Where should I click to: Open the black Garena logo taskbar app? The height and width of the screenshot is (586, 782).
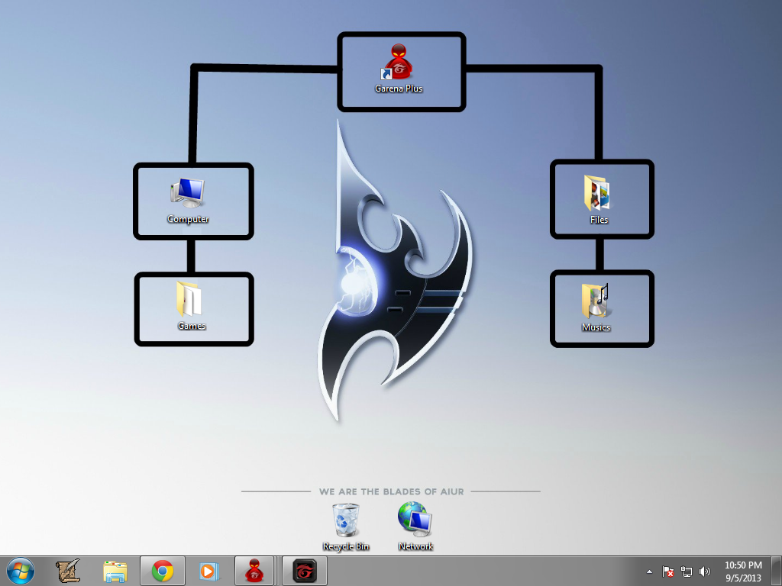tap(305, 571)
